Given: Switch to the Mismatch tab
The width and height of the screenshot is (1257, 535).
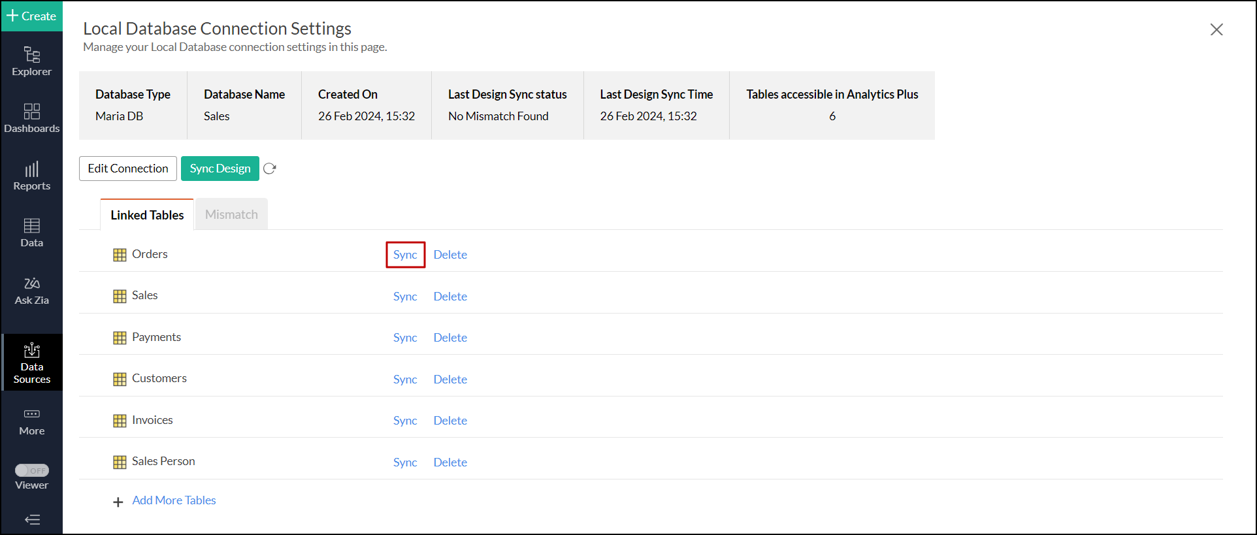Looking at the screenshot, I should 231,214.
